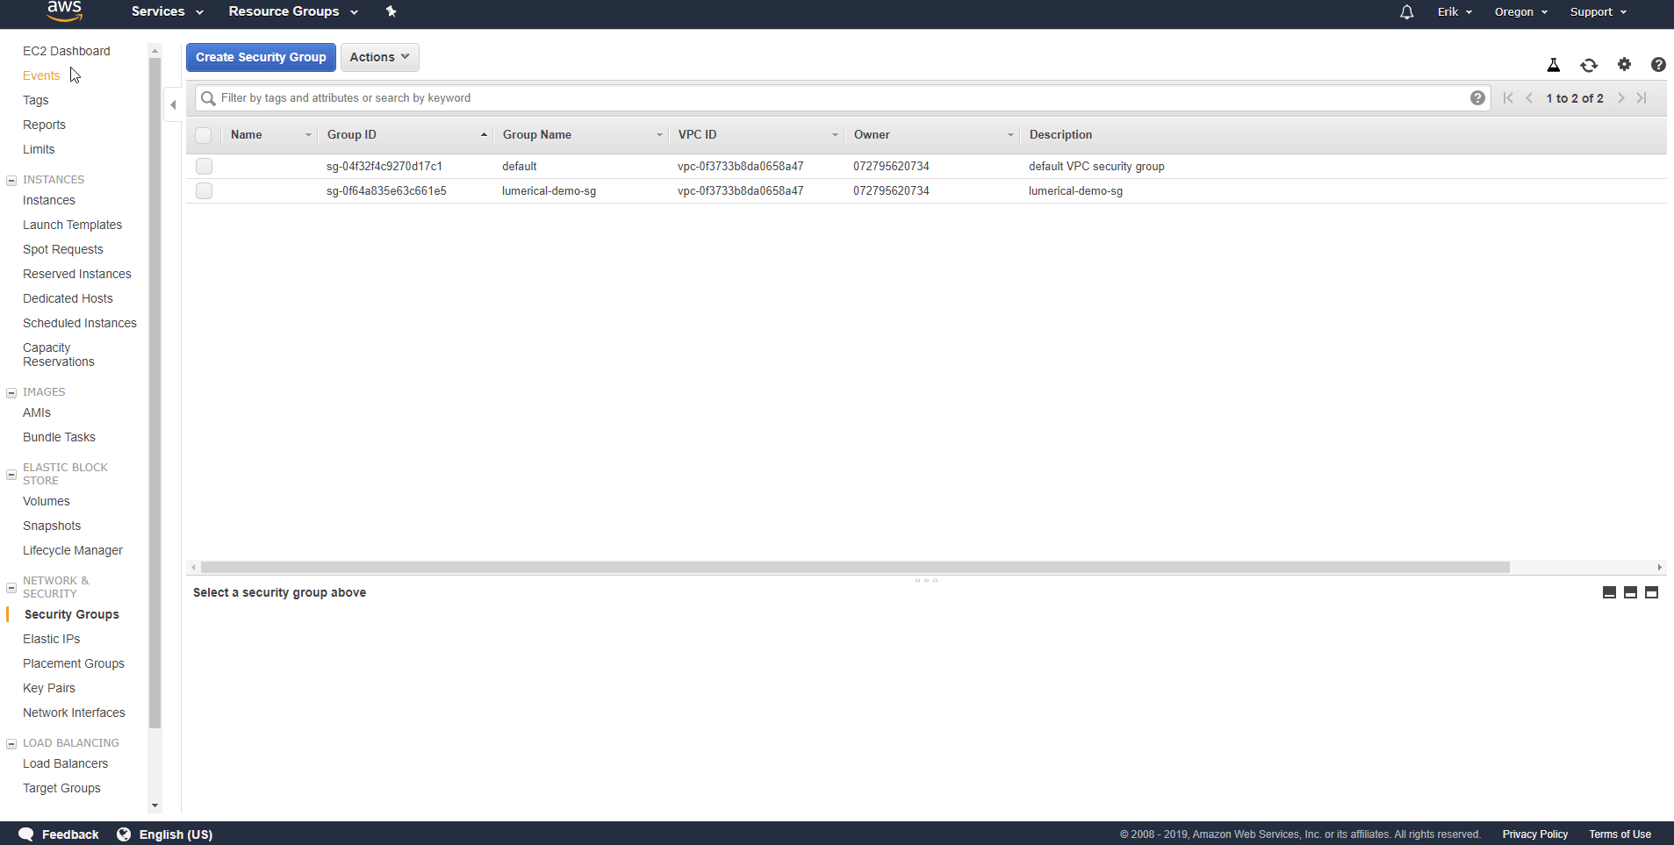Set details pane to half height
The image size is (1674, 845).
(x=1630, y=592)
